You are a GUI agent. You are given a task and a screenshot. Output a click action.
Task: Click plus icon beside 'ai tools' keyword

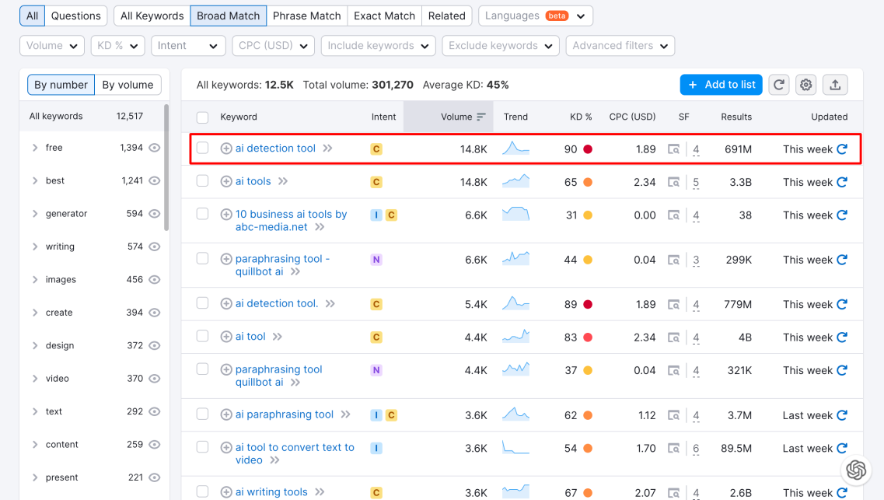click(226, 182)
